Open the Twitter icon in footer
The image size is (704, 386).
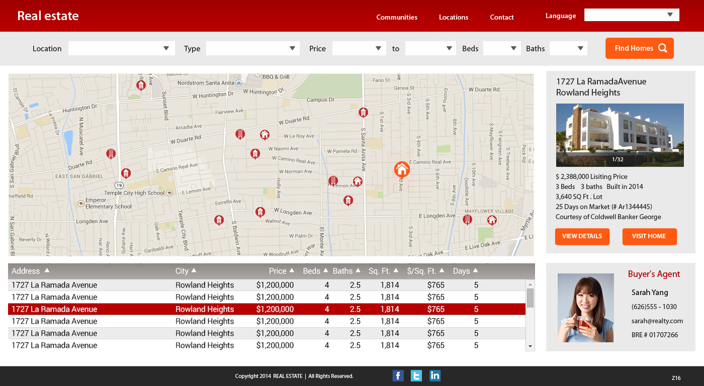[416, 375]
